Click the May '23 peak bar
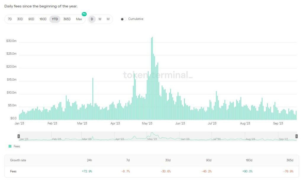The width and height of the screenshot is (303, 181). [152, 78]
